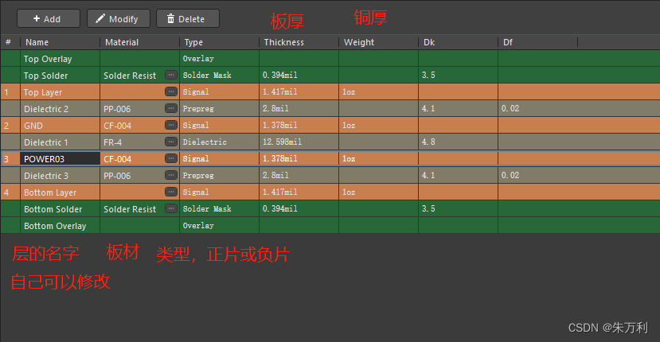
Task: Click the Df column header
Action: (537, 42)
